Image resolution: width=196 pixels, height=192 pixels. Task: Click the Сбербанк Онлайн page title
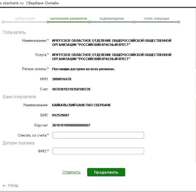(x=42, y=3)
